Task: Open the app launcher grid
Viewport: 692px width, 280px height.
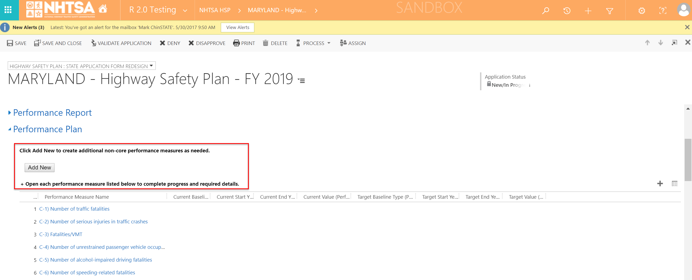Action: click(x=8, y=10)
